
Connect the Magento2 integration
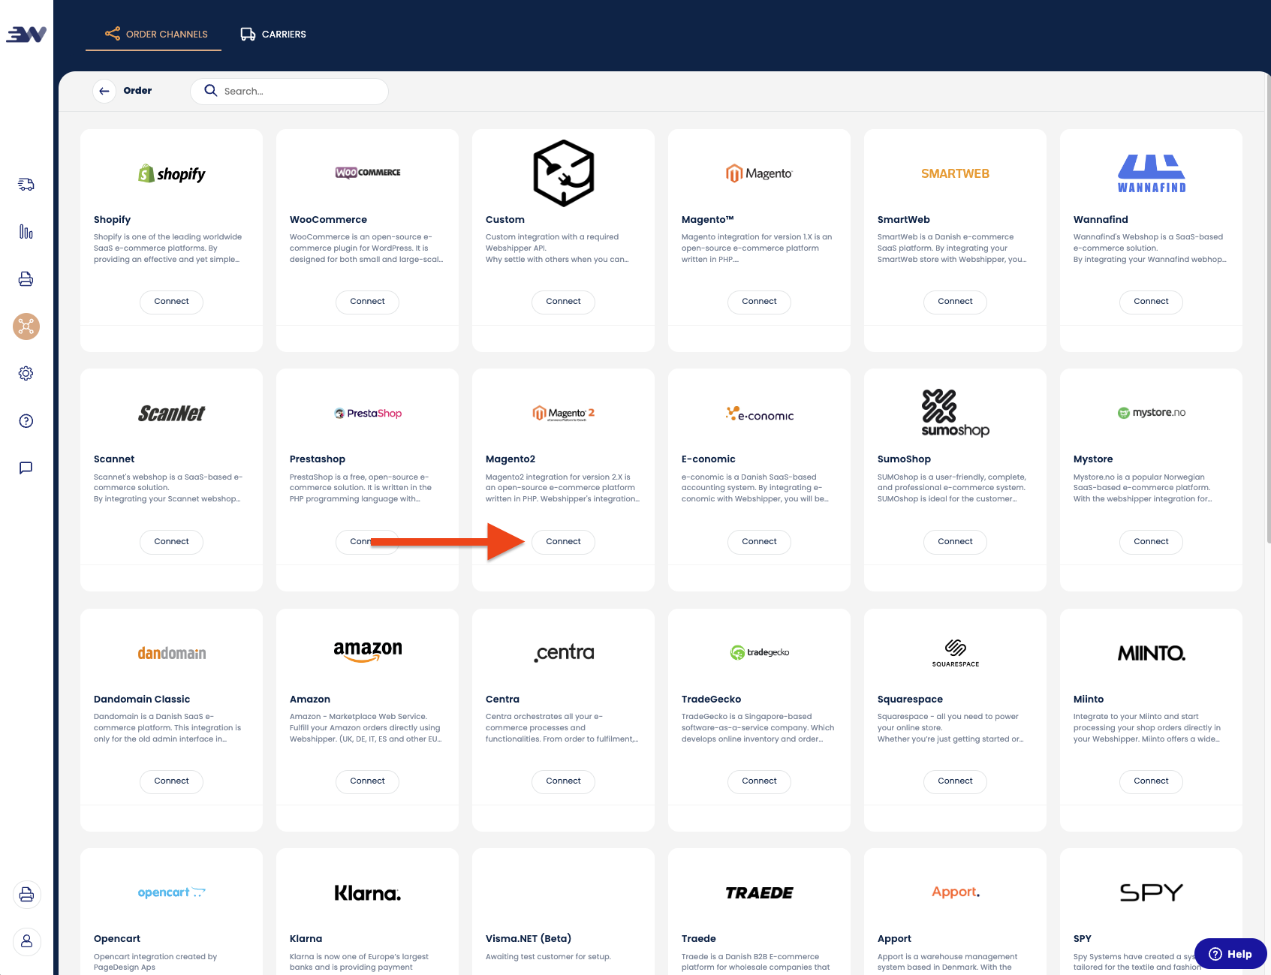tap(563, 542)
